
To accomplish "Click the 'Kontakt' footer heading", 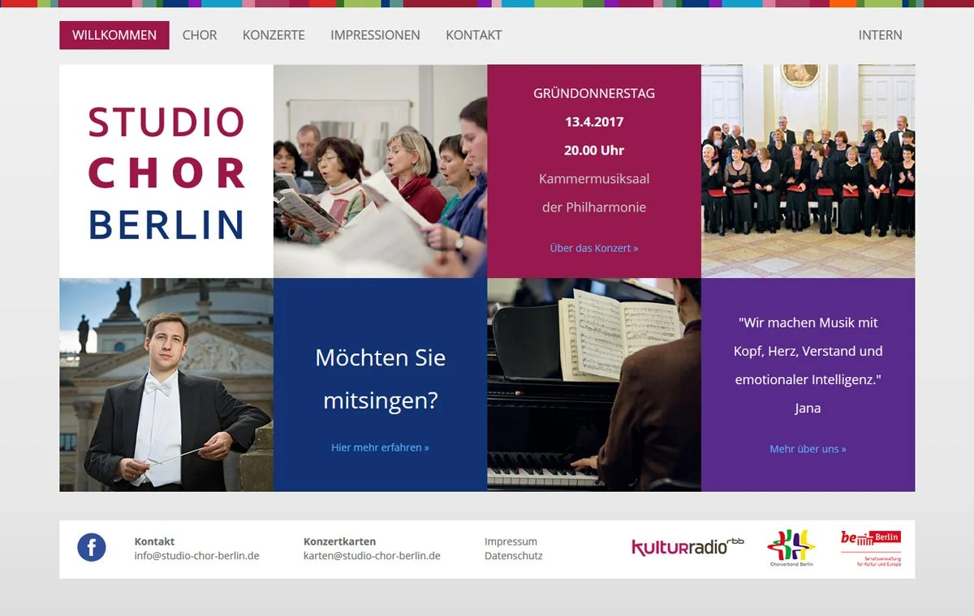I will (x=154, y=541).
